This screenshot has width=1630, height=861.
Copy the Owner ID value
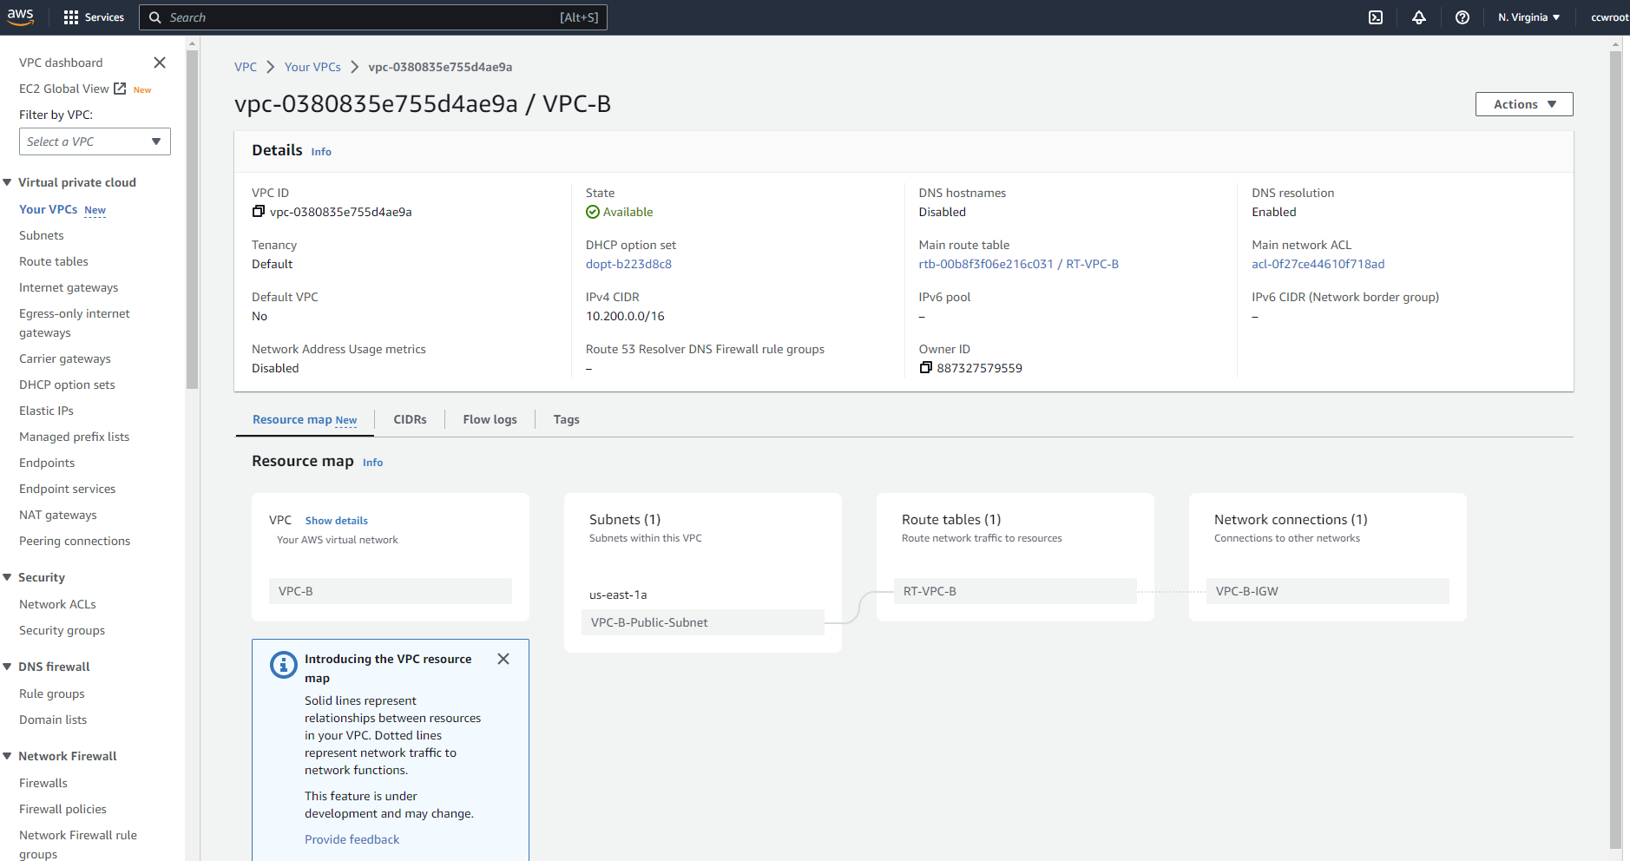(925, 368)
